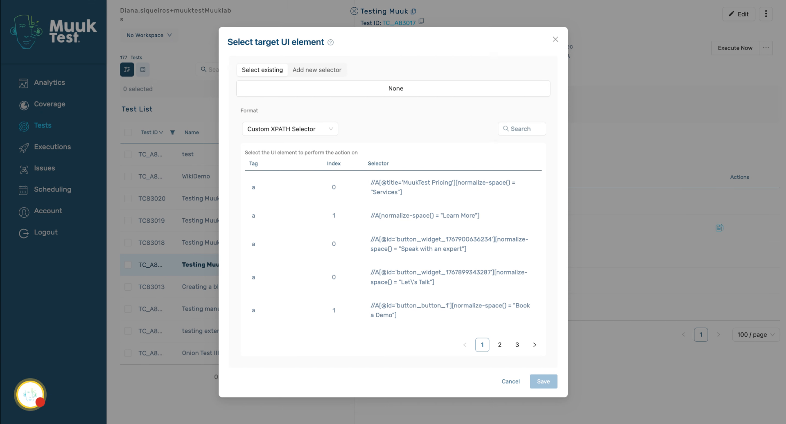
Task: Check the box for TC83020
Action: tap(128, 198)
